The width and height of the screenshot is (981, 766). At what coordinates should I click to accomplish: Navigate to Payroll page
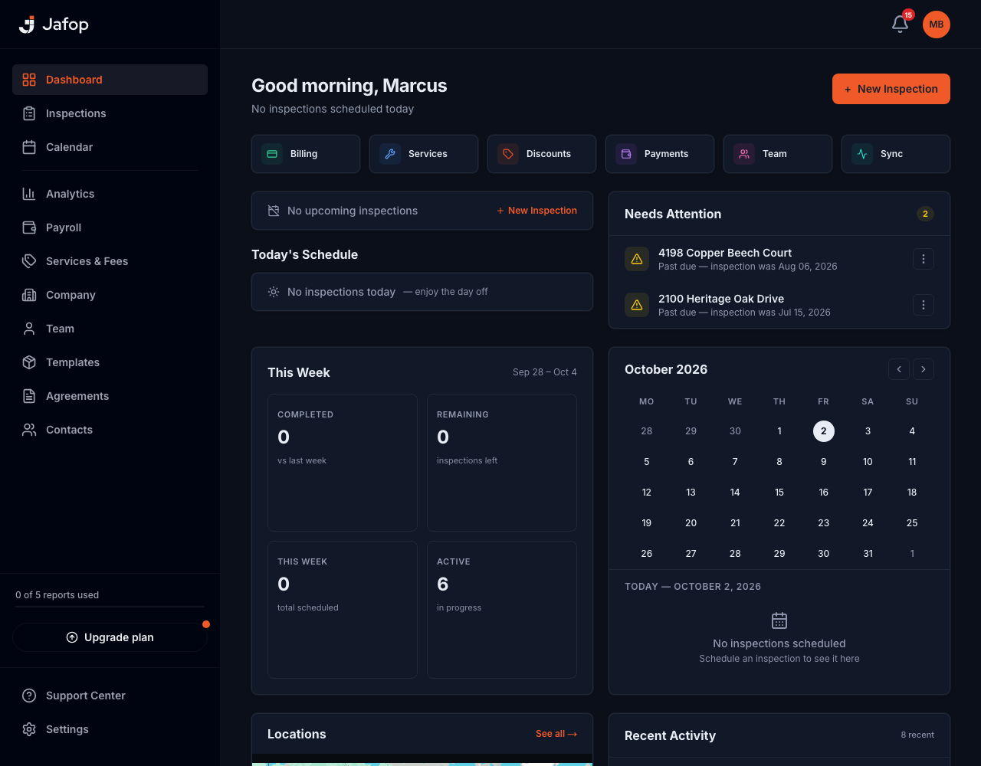110,228
